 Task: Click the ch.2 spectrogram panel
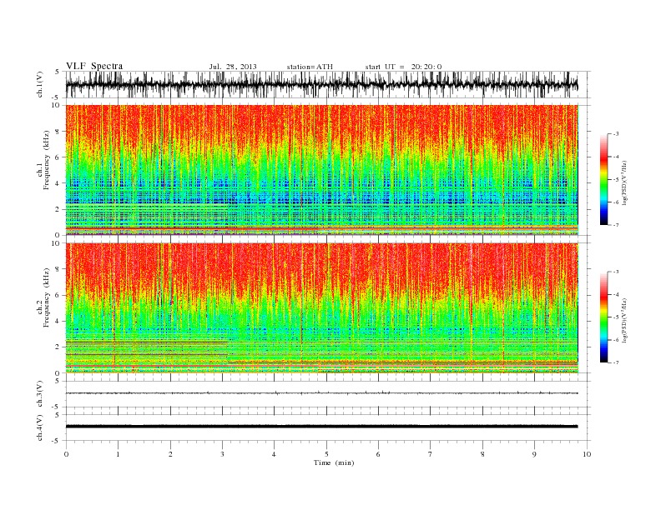[321, 308]
